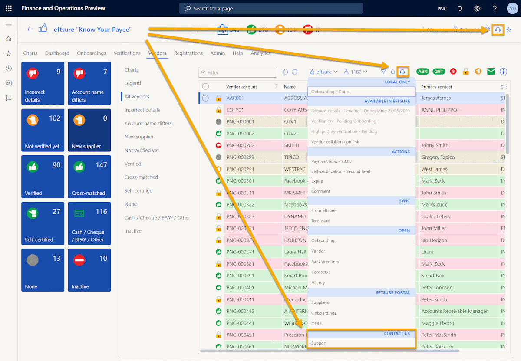Click the small bell icon in grid toolbar
Image resolution: width=521 pixels, height=361 pixels.
392,72
